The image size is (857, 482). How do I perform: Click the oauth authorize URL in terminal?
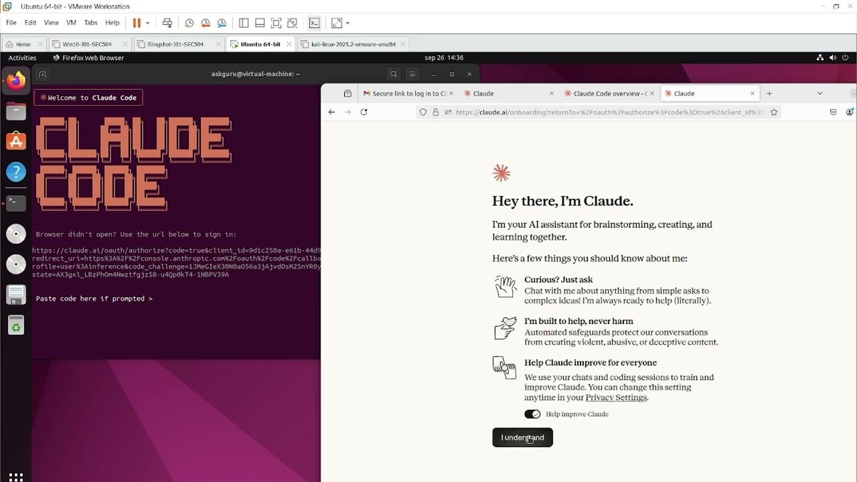177,262
